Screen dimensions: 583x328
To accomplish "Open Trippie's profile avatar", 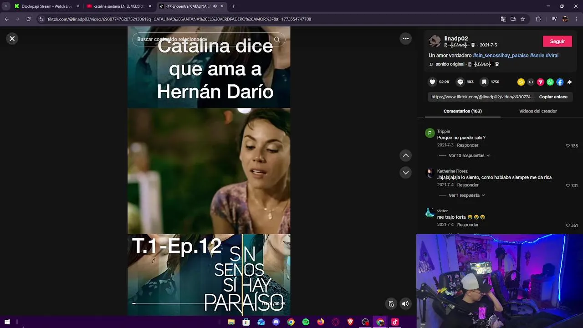I will point(430,133).
